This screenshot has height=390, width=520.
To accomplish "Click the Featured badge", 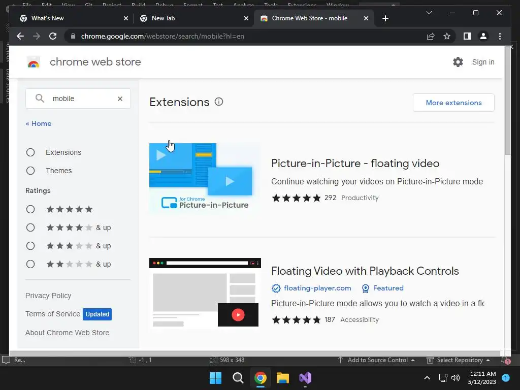I will (x=388, y=288).
